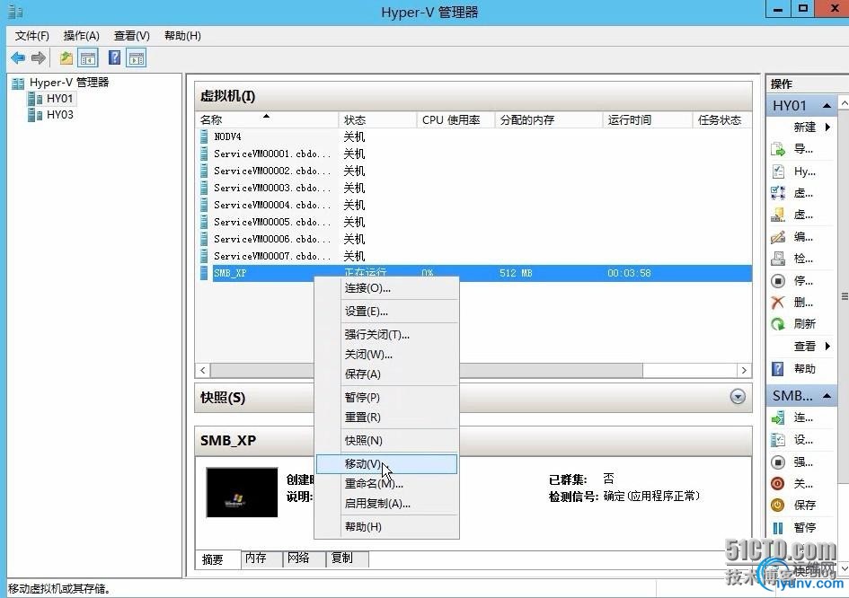The height and width of the screenshot is (598, 849).
Task: Click the red Shut Down icon under SMB actions
Action: coord(778,483)
